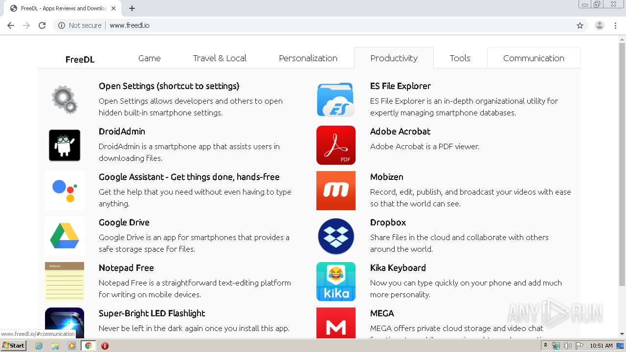
Task: View site info Not secure icon
Action: click(x=62, y=25)
